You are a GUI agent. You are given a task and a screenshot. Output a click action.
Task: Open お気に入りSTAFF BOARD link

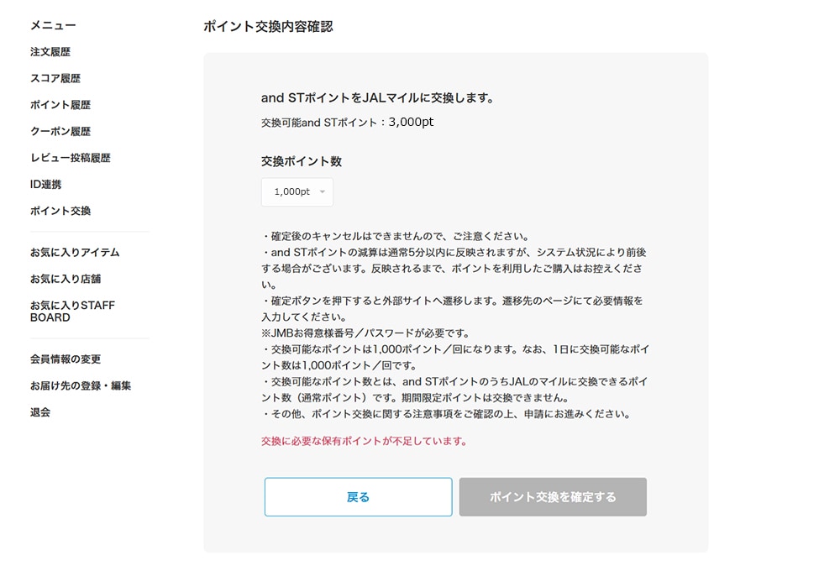[x=72, y=312]
